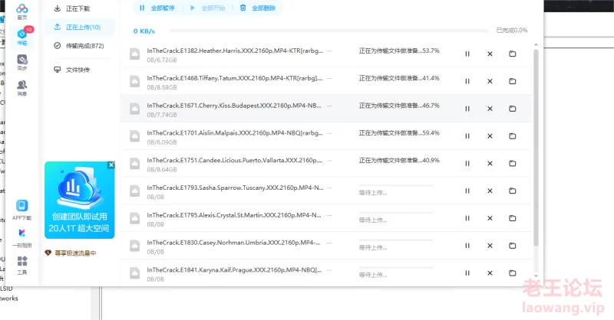Cancel the E1841 upload with X icon

coord(490,273)
